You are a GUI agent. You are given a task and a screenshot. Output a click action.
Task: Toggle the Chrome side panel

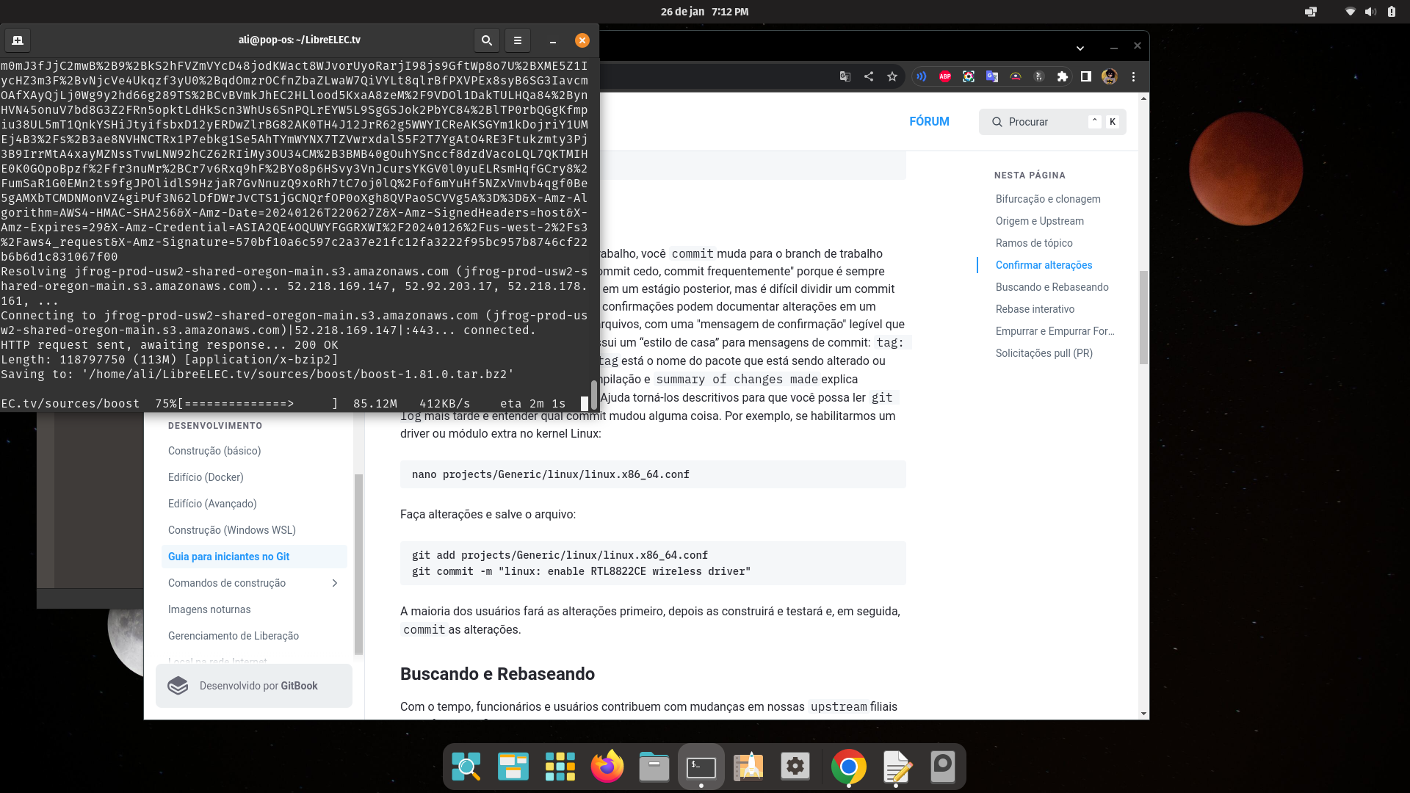click(x=1086, y=76)
